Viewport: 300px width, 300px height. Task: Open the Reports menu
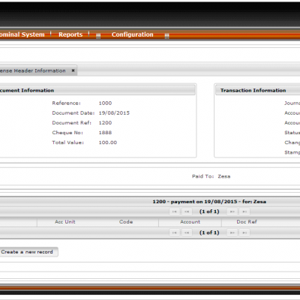point(70,34)
